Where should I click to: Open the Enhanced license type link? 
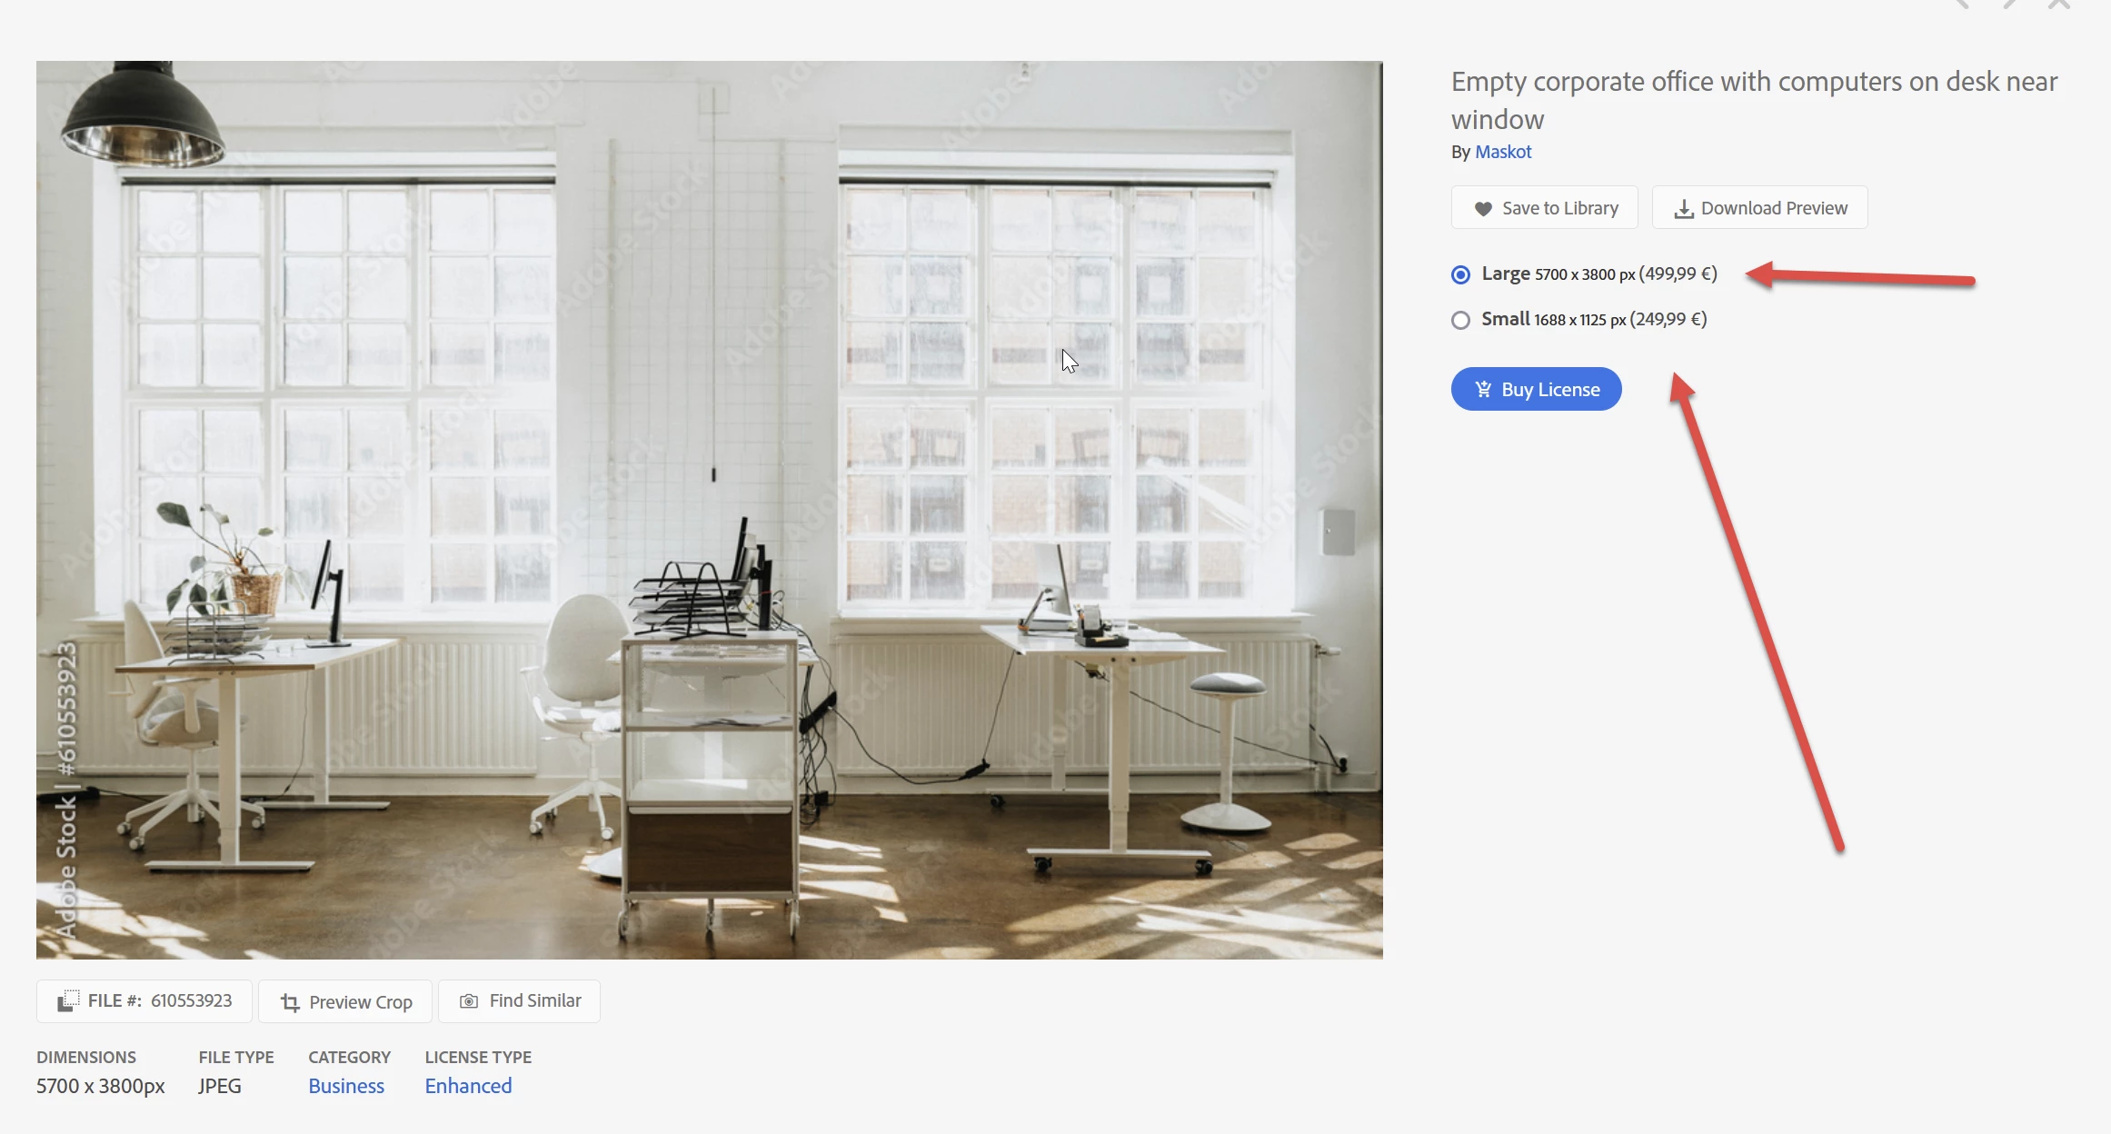(x=468, y=1086)
